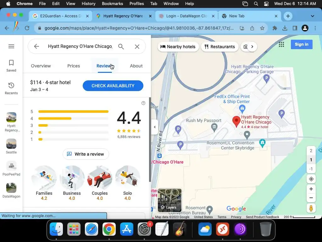Select the Business traveler type

pos(72,183)
